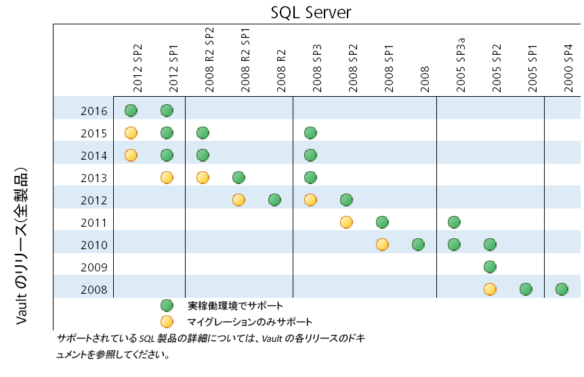Click green dot for Vault 2015, 2008 SP3
This screenshot has height=377, width=584.
(x=310, y=133)
